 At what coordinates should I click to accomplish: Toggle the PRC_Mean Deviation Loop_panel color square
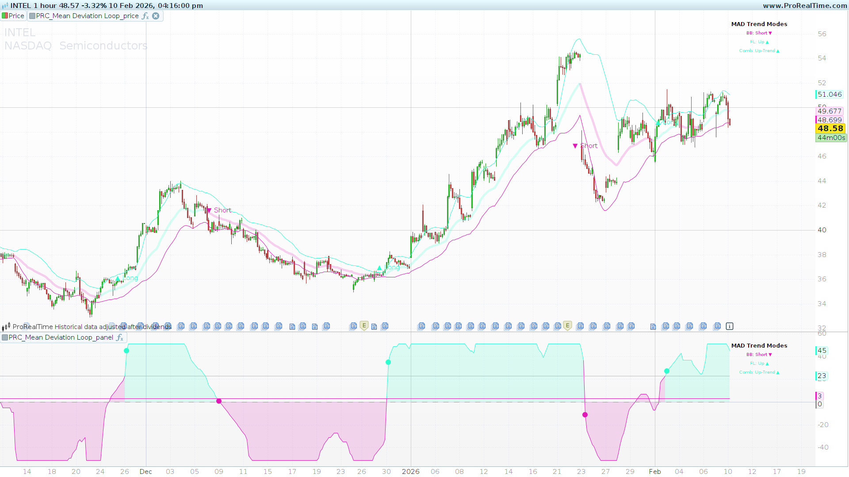[x=5, y=337]
